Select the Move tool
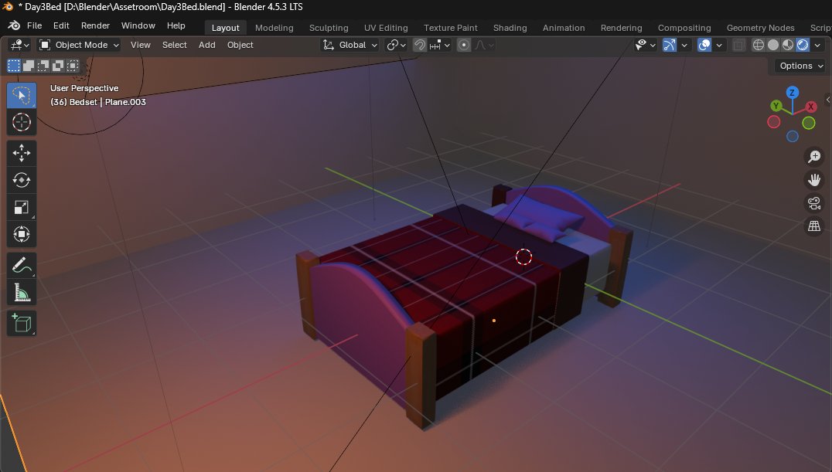832x472 pixels. click(x=21, y=153)
